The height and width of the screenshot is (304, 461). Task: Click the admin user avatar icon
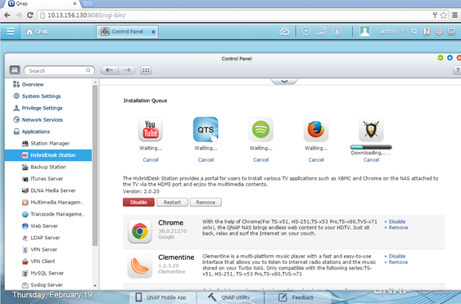[364, 31]
